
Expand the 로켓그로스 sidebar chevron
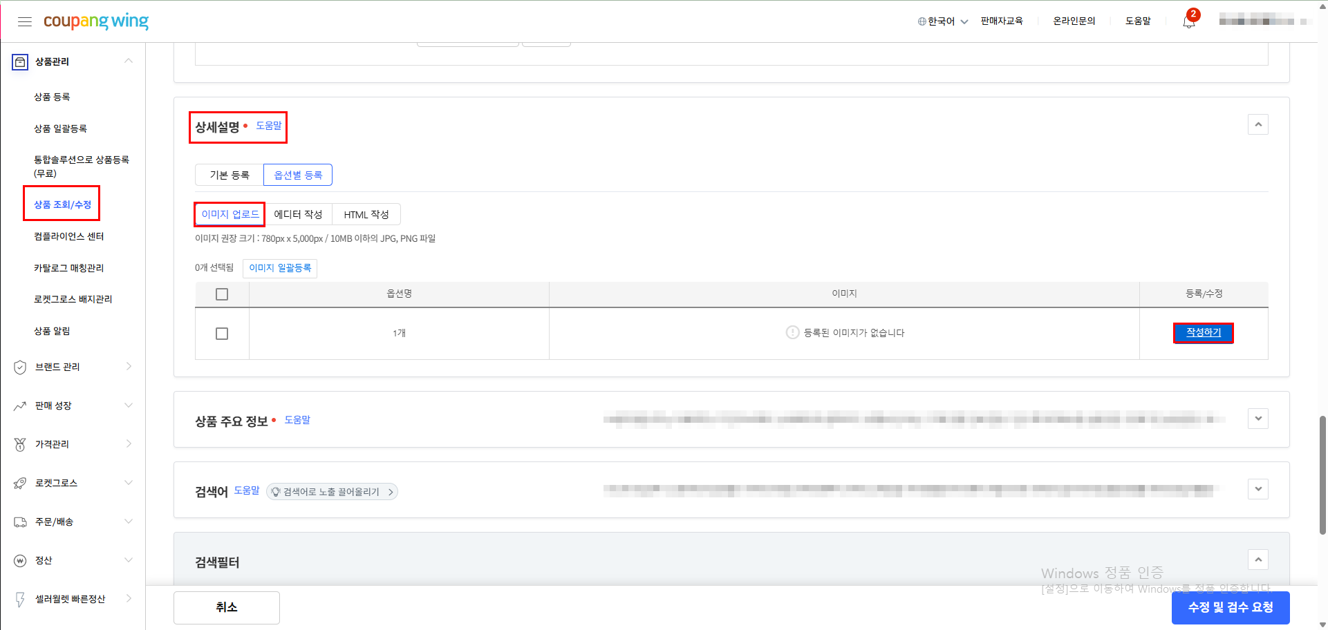point(129,483)
